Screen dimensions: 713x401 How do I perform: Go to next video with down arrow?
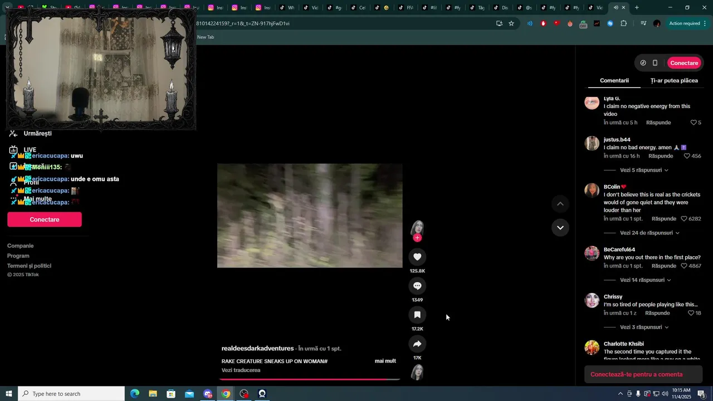560,227
